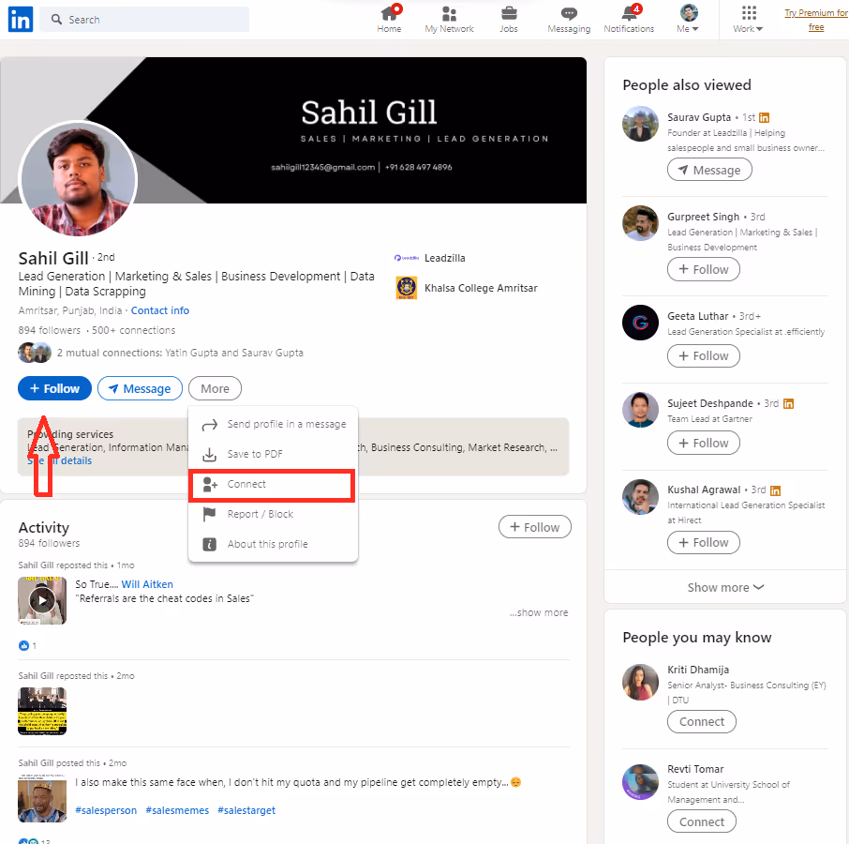Click Khalsa College Amritsar crest icon
The height and width of the screenshot is (844, 849).
pos(407,288)
